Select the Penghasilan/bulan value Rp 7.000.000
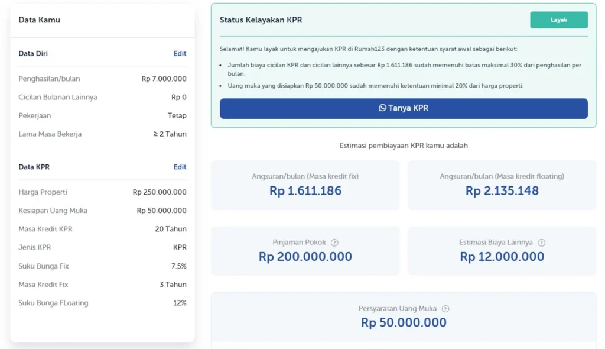 pyautogui.click(x=165, y=78)
